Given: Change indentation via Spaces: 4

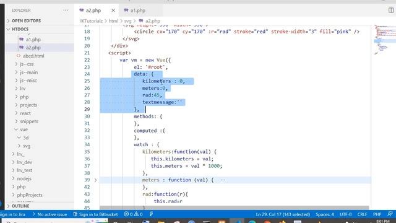Looking at the screenshot, I should point(325,214).
